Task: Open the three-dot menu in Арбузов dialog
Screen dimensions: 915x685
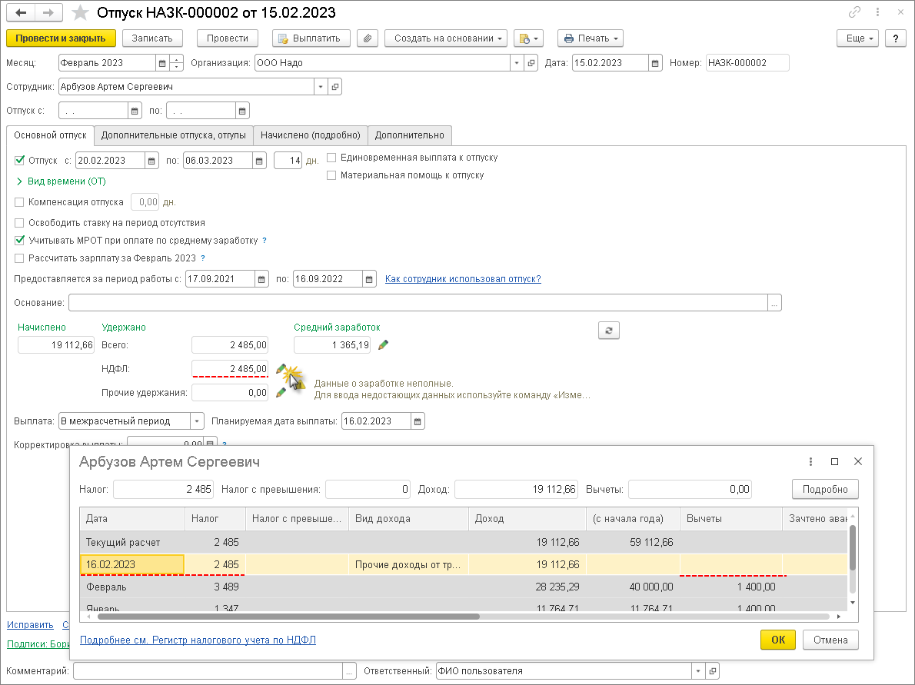Action: [810, 461]
